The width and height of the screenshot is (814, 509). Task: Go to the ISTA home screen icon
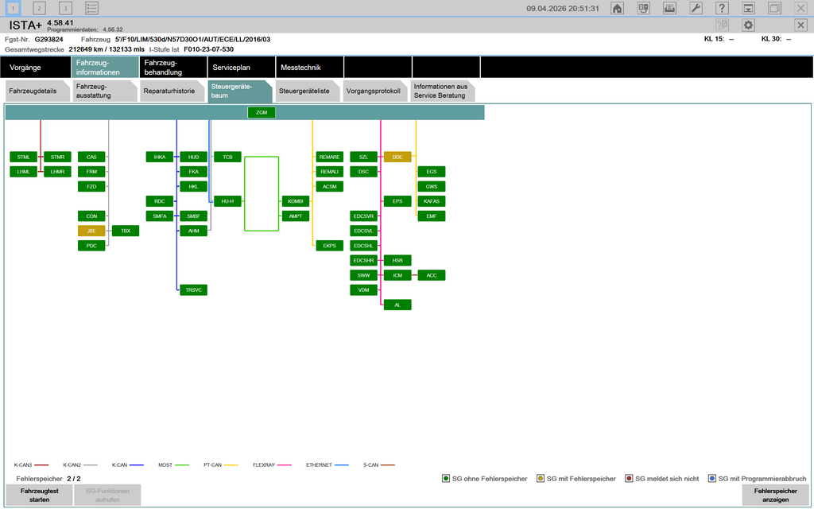pos(617,8)
